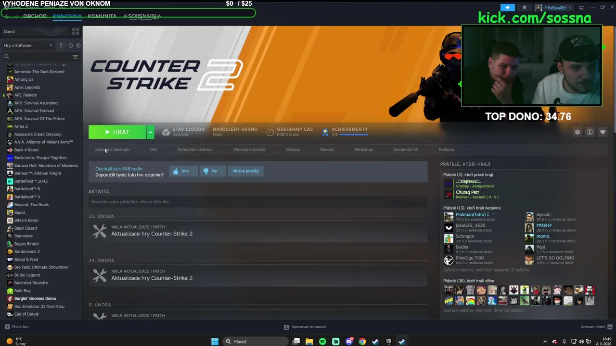The image size is (616, 346).
Task: Show all earlier players link
Action: [x=484, y=310]
